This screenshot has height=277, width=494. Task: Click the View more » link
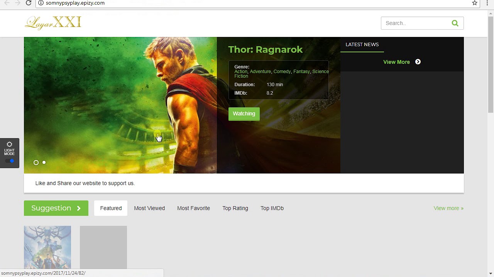448,208
